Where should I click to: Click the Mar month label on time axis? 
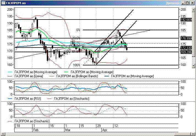pos(68,130)
